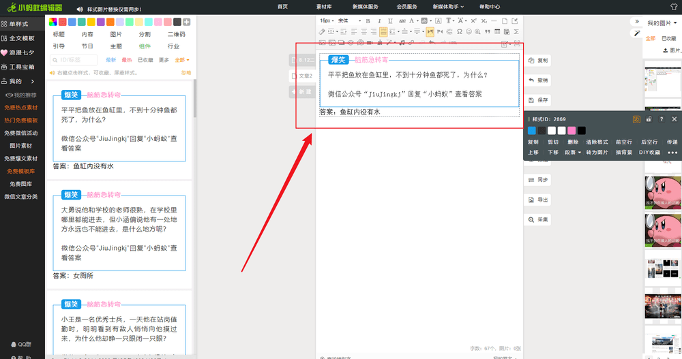This screenshot has width=682, height=359.
Task: Open help in the style ID panel
Action: coord(662,119)
